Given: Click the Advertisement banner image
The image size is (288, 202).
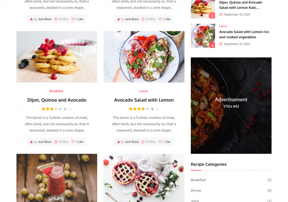Looking at the screenshot, I should [231, 105].
